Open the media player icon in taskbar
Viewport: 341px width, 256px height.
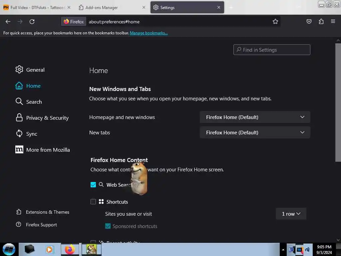49,249
